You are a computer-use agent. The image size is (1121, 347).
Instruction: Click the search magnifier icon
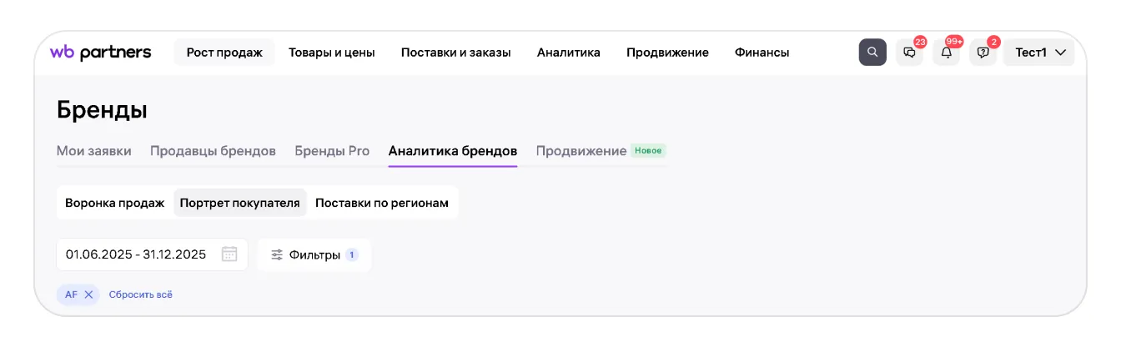(872, 53)
